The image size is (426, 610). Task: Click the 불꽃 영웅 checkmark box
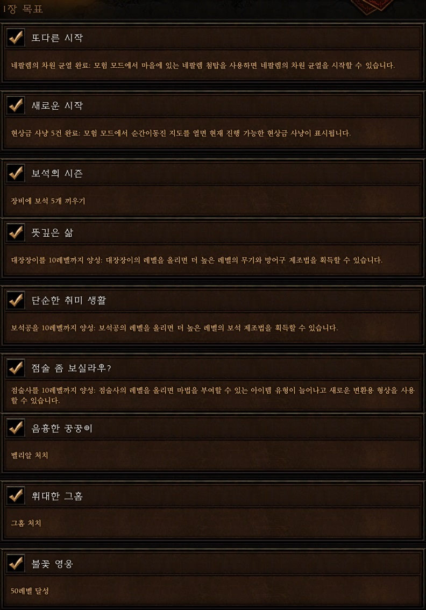[x=16, y=563]
